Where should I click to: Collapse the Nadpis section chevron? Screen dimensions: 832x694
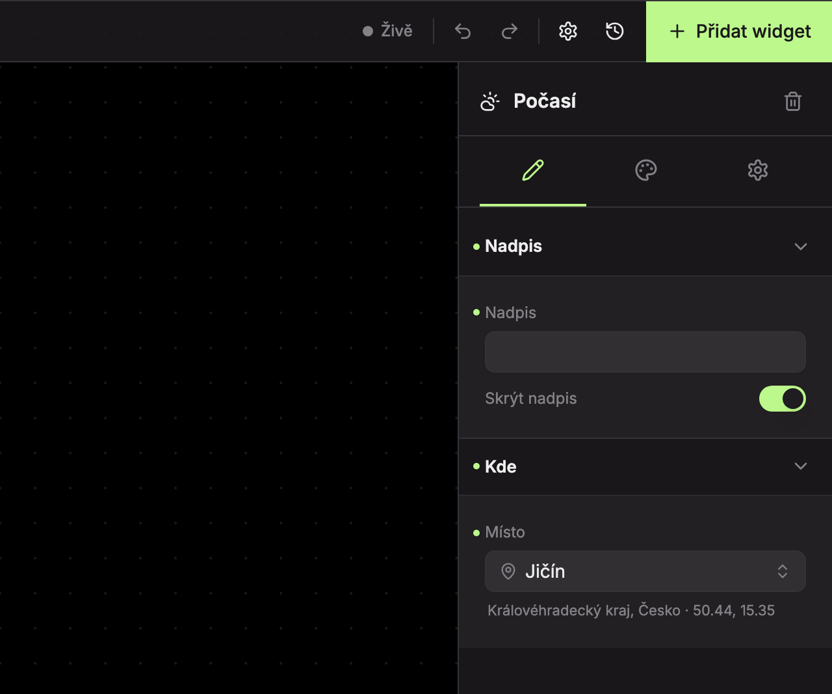tap(801, 247)
